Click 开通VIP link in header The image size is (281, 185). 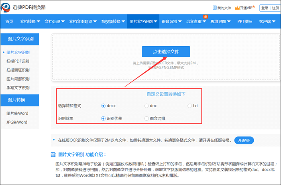[x=246, y=8]
